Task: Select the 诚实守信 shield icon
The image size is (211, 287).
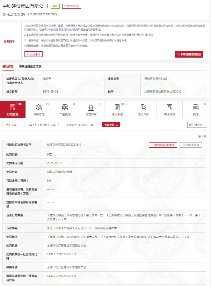Action: click(x=38, y=107)
